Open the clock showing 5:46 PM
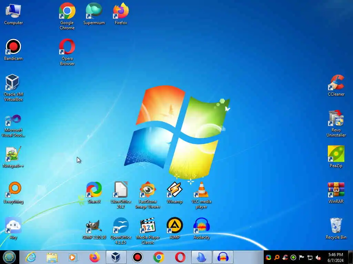The width and height of the screenshot is (353, 264). (x=336, y=257)
